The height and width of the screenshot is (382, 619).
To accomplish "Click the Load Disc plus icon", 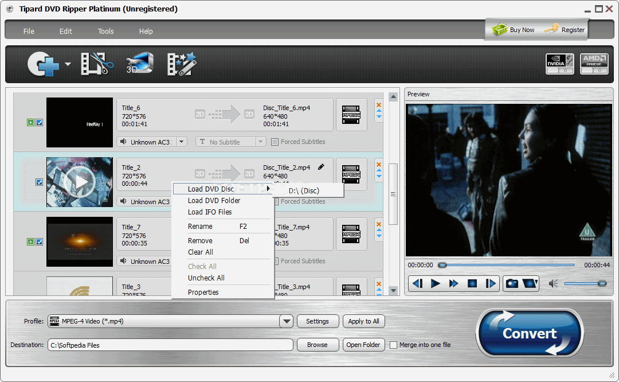I will pyautogui.click(x=43, y=64).
